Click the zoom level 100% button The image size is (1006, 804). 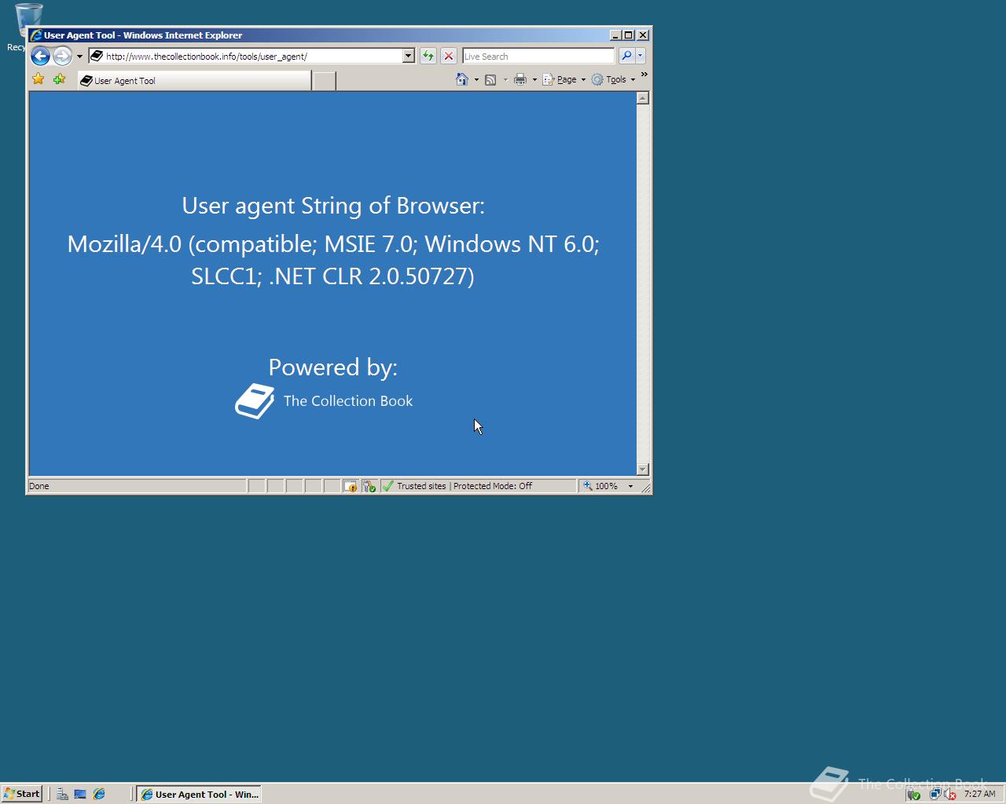coord(600,486)
